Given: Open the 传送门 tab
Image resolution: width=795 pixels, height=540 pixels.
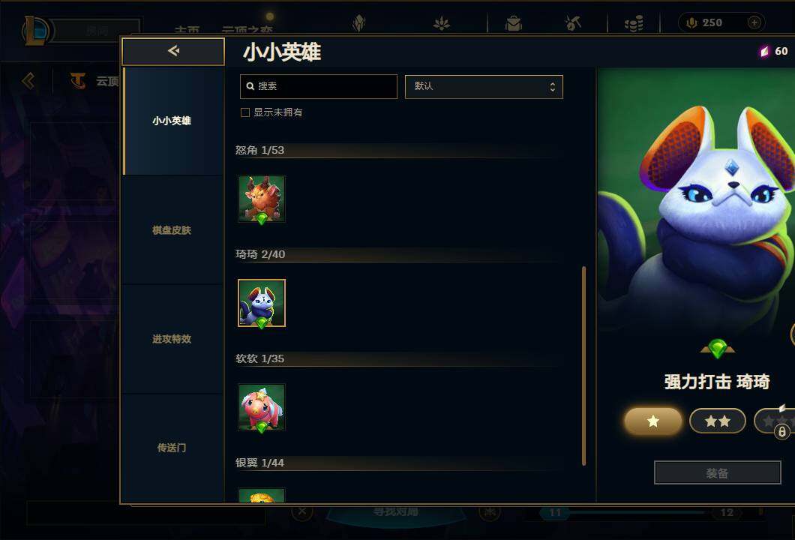Looking at the screenshot, I should coord(172,448).
